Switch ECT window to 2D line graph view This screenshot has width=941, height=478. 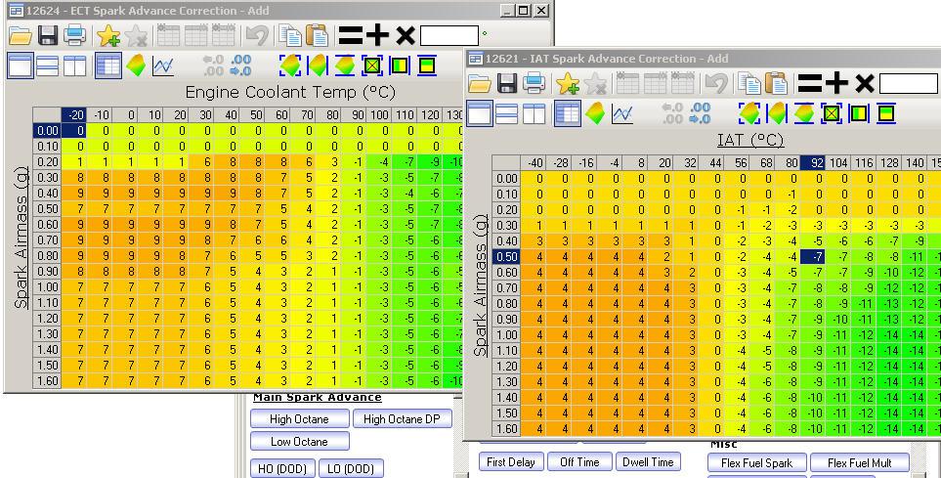162,66
